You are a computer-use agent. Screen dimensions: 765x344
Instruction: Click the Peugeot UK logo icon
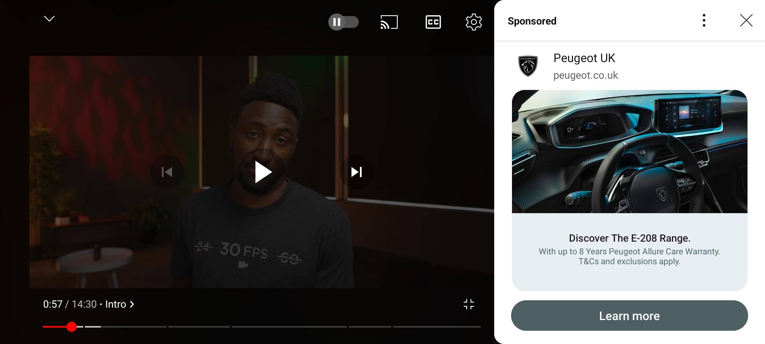(528, 66)
